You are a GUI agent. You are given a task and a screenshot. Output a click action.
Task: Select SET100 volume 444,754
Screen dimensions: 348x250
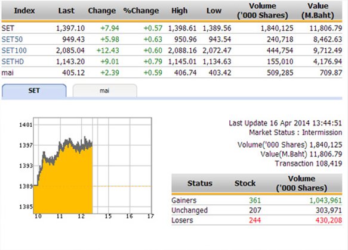(x=280, y=51)
